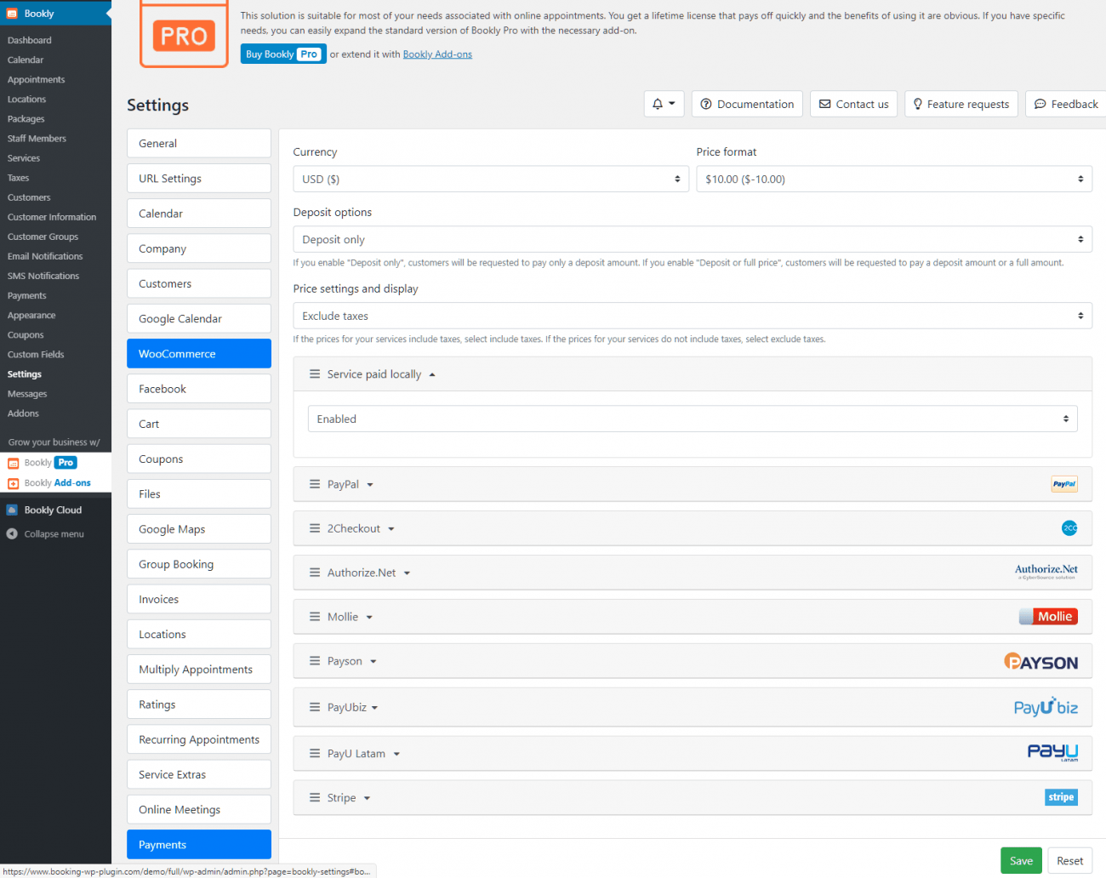Go to Appointments in the sidebar
The width and height of the screenshot is (1106, 878).
[37, 79]
